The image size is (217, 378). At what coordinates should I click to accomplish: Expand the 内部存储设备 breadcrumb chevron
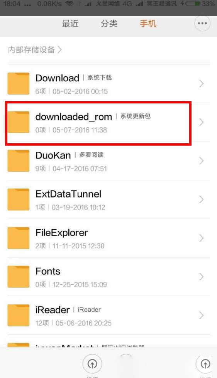(x=59, y=50)
